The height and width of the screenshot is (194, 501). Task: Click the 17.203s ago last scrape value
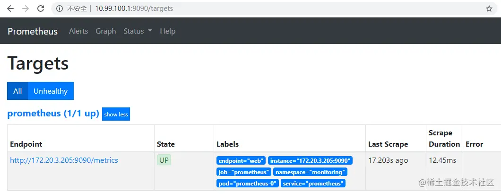(x=388, y=160)
